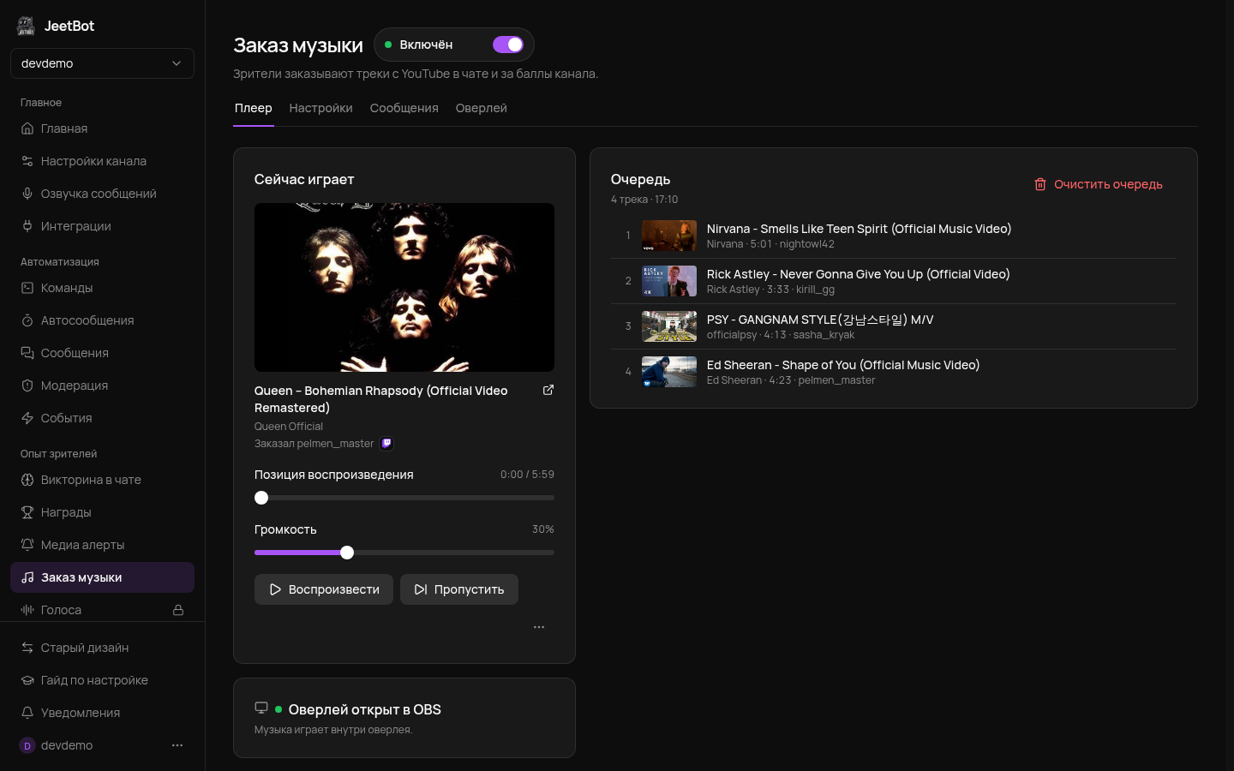This screenshot has width=1234, height=771.
Task: Open События in sidebar
Action: point(102,418)
